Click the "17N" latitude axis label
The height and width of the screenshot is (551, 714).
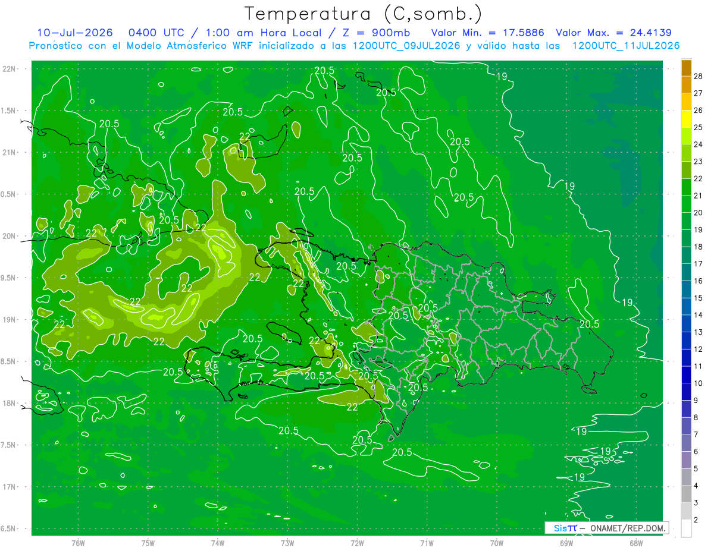coord(10,487)
